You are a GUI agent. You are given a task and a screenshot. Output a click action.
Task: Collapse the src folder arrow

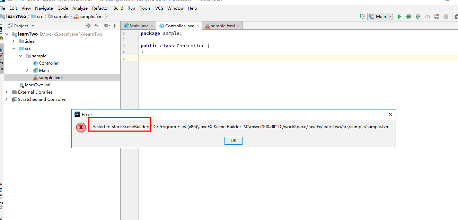pos(14,49)
